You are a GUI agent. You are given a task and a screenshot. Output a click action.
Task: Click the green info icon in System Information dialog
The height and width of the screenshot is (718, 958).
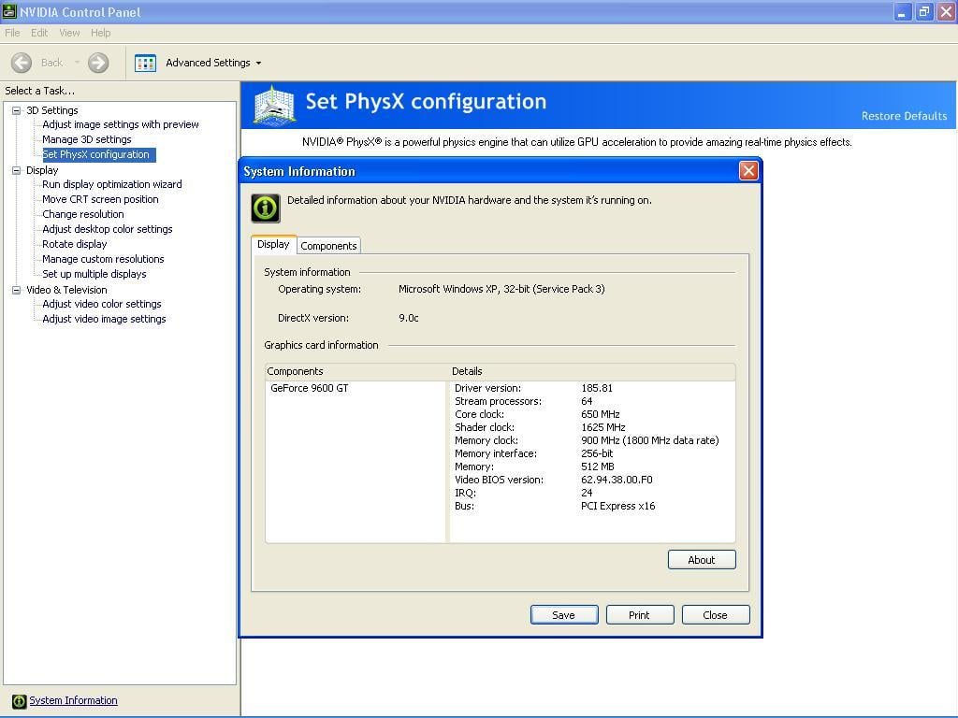pos(266,208)
